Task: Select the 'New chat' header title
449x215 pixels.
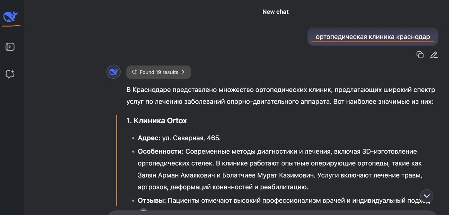Action: [275, 12]
